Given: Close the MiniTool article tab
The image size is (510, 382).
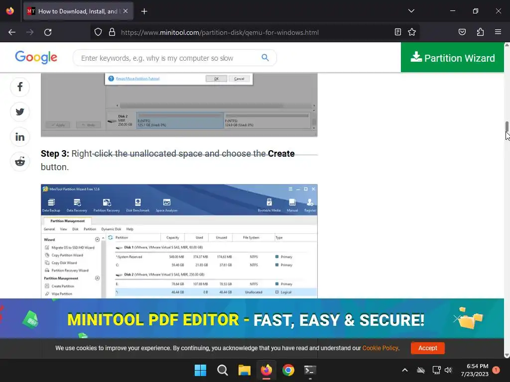Looking at the screenshot, I should [126, 11].
